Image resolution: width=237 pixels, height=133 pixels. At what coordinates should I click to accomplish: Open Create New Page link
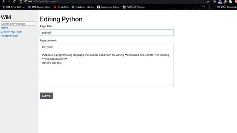(11, 32)
